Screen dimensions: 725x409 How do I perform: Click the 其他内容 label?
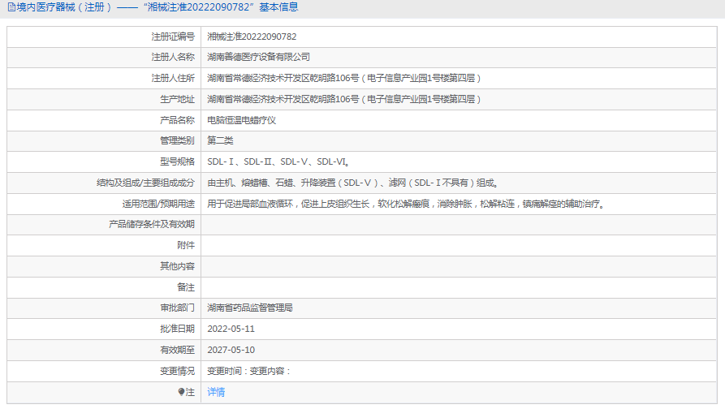tap(177, 266)
